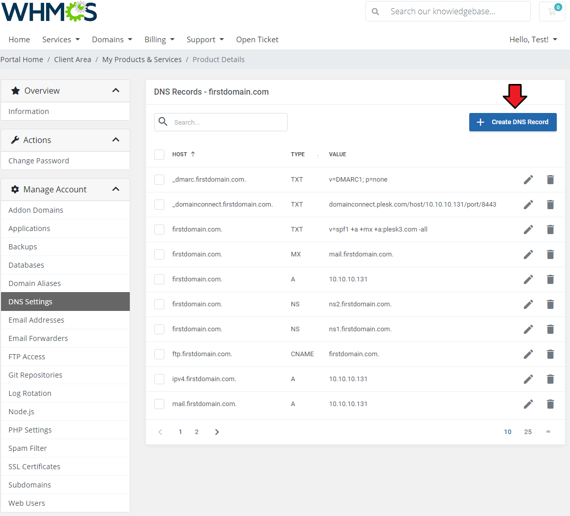Delete the v=spf1 TXT record
Viewport: 570px width, 516px height.
pyautogui.click(x=550, y=230)
